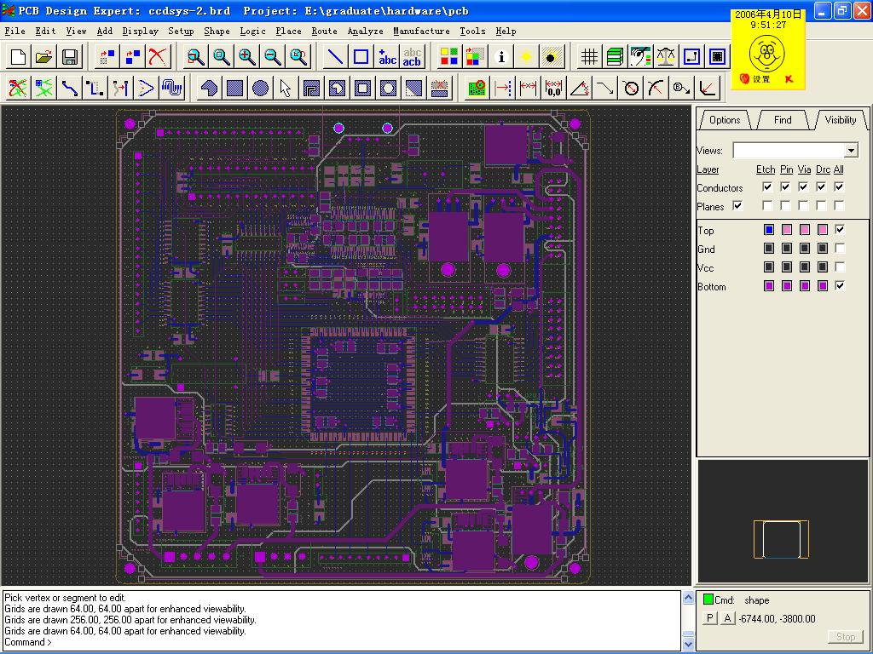This screenshot has height=654, width=873.
Task: Click the Show Element info icon
Action: [x=501, y=57]
